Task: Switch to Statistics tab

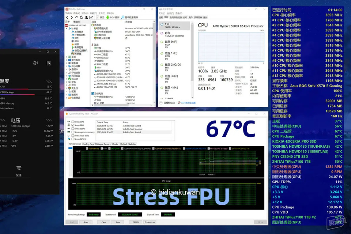Action: point(132,144)
